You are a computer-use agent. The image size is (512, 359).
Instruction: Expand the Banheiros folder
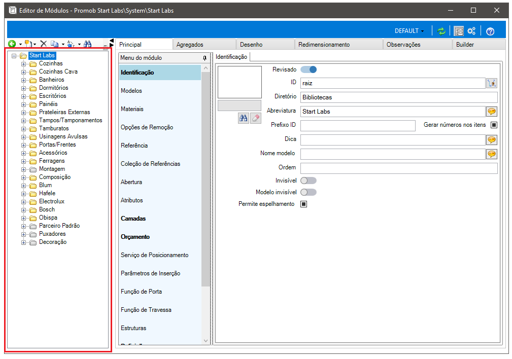(x=23, y=80)
